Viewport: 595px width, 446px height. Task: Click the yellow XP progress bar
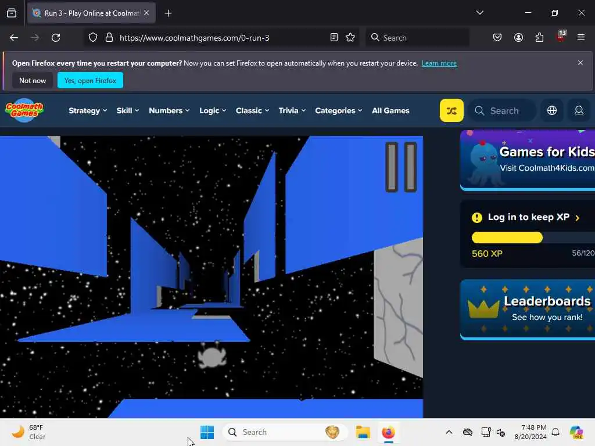507,238
